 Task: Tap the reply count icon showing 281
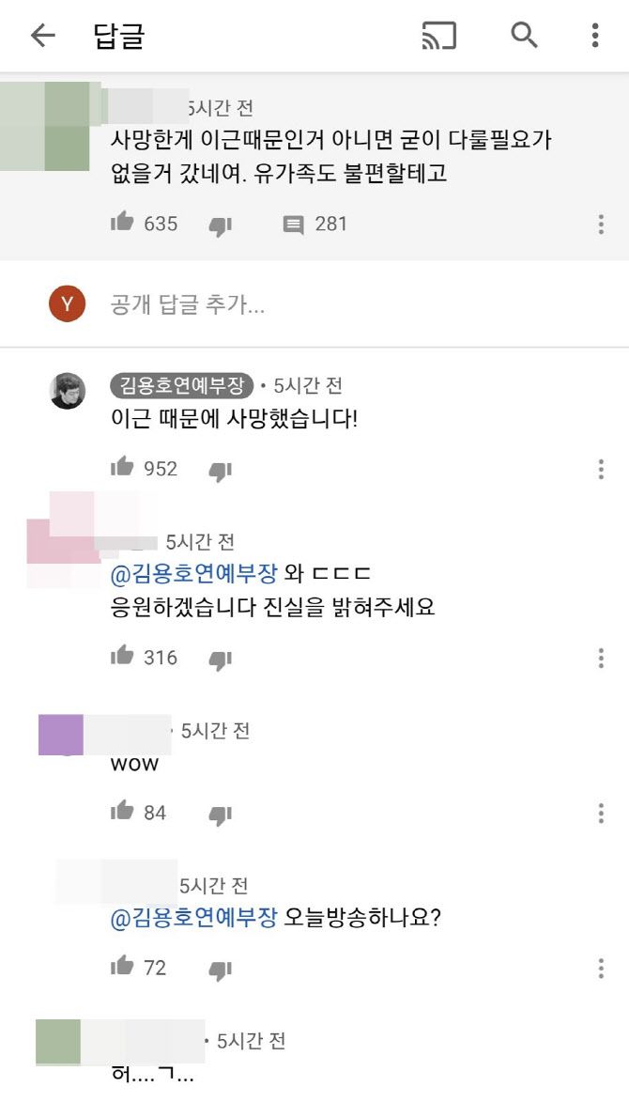(x=293, y=225)
